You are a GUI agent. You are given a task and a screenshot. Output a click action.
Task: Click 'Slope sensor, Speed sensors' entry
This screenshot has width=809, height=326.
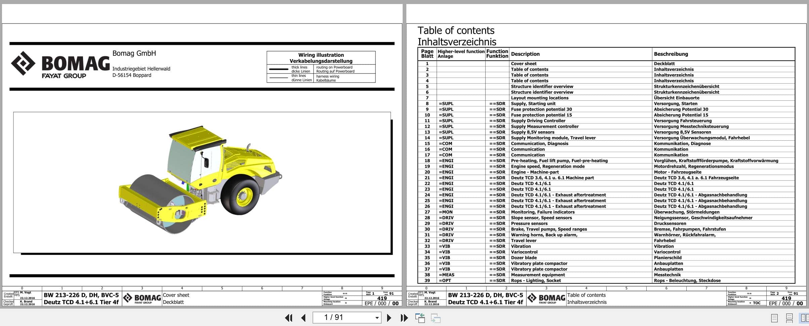tap(541, 218)
